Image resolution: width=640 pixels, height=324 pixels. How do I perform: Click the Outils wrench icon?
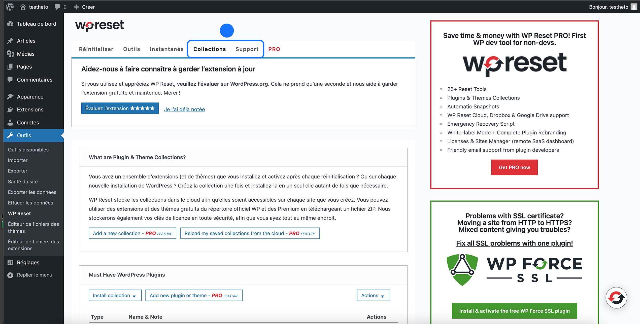pyautogui.click(x=10, y=135)
